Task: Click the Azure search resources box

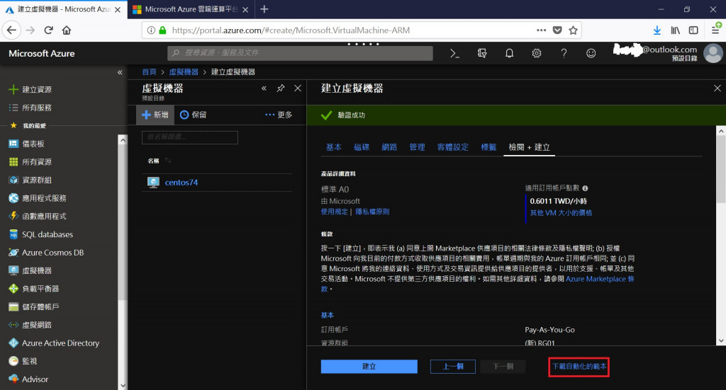Action: tap(300, 53)
